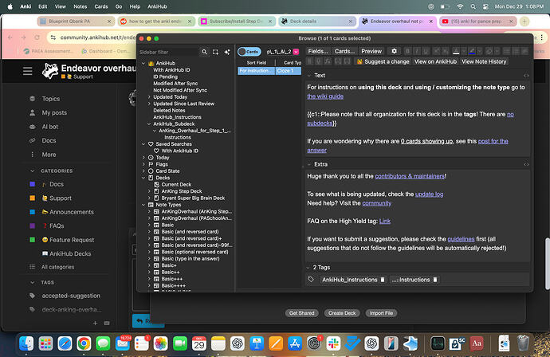Click the selection tool icon beside sidebar search
550x357 pixels.
[x=215, y=52]
